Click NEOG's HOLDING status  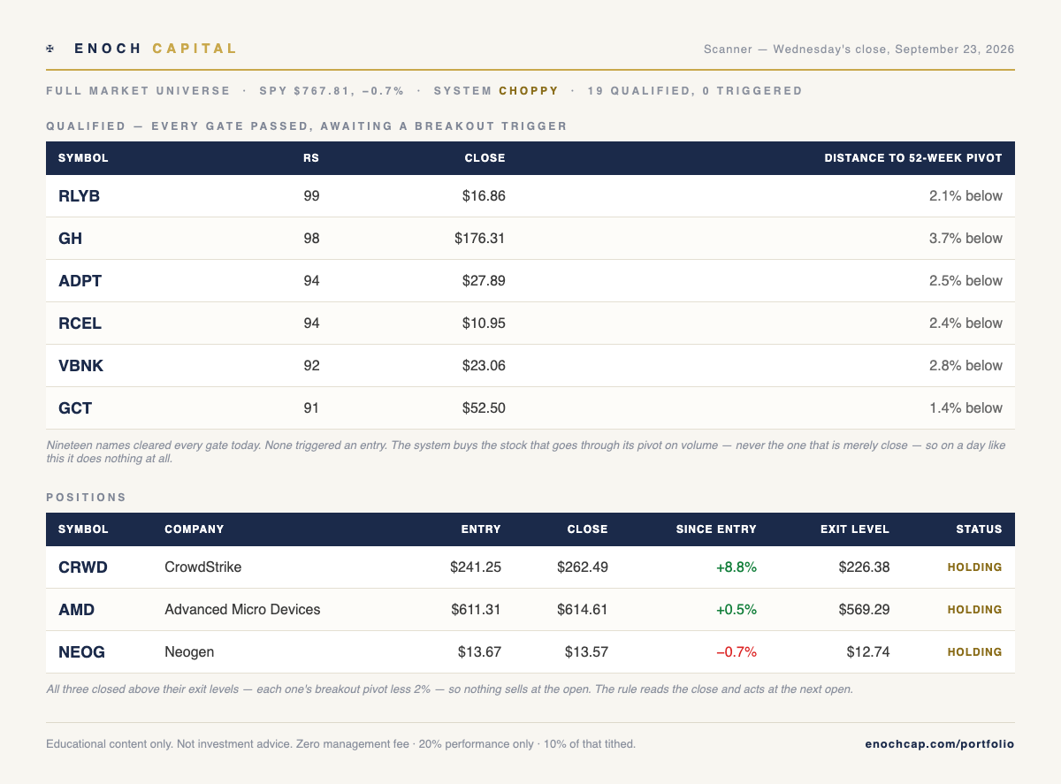coord(974,652)
